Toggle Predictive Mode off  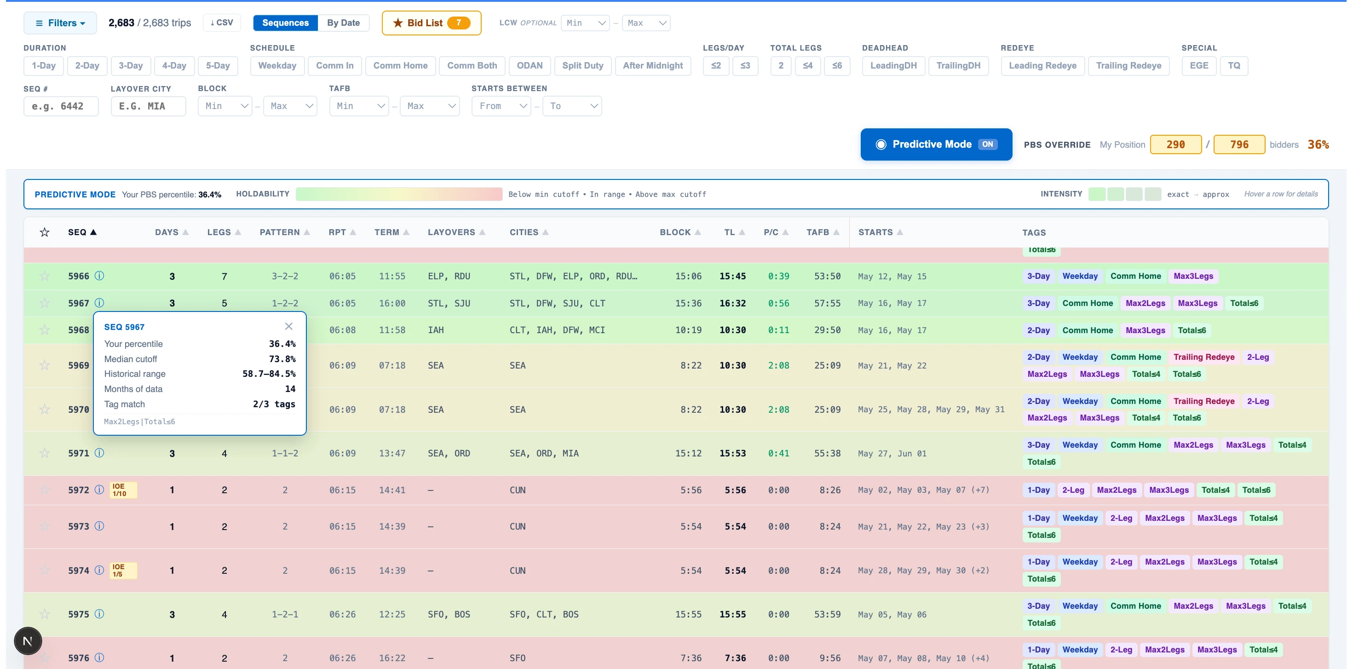pos(936,144)
